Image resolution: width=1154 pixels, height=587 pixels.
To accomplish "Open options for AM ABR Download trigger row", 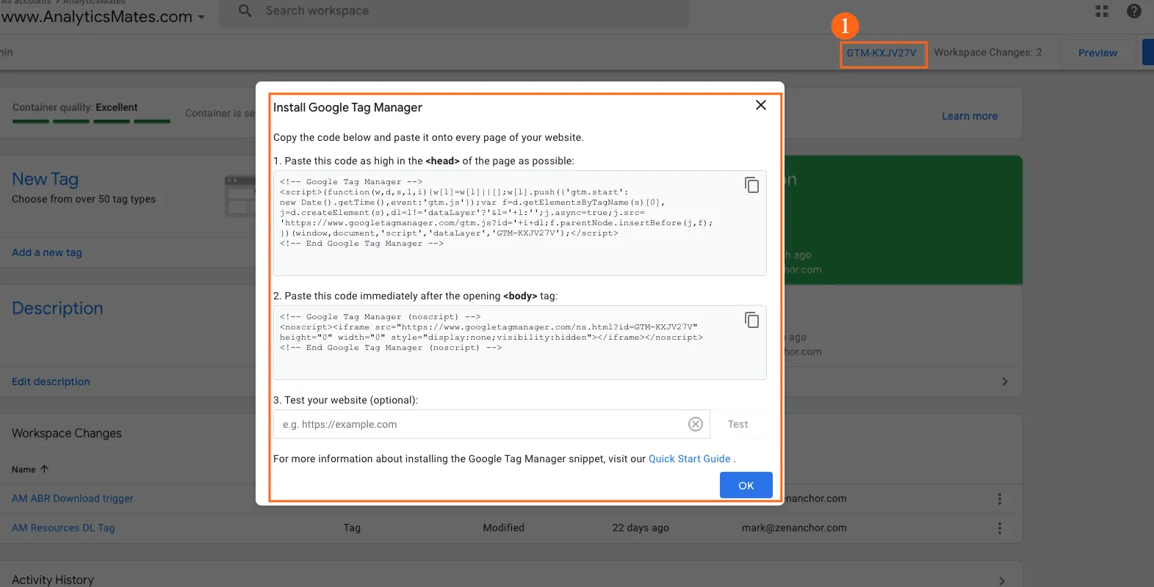I will point(999,499).
